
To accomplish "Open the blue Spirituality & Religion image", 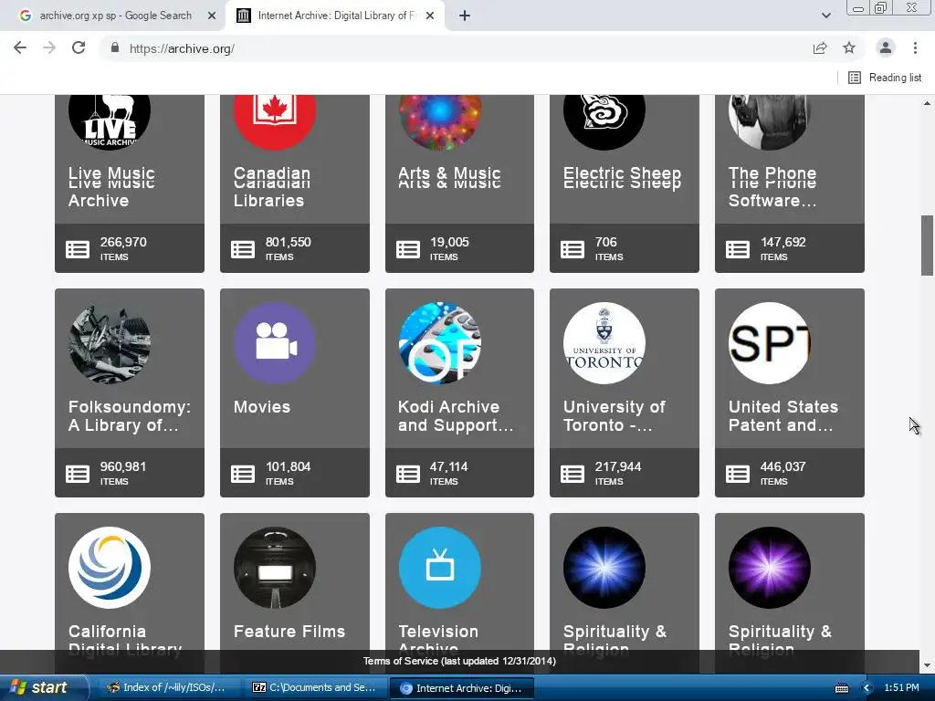I will [604, 568].
